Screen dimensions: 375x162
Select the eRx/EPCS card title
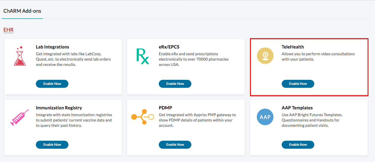tap(169, 47)
